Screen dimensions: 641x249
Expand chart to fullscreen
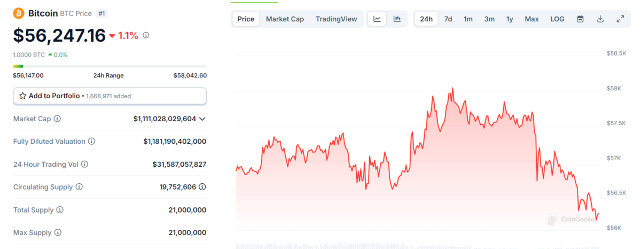pos(620,19)
